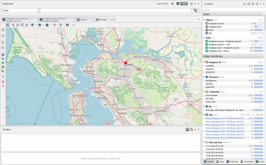Collapse the Username attribute group
Viewport: 266px width, 165px height.
[204, 77]
